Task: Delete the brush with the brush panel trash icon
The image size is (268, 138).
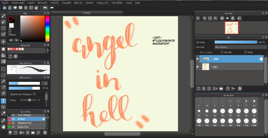Action: [x=45, y=132]
